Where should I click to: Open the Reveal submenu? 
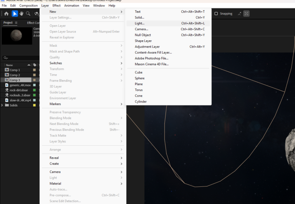tap(83, 158)
